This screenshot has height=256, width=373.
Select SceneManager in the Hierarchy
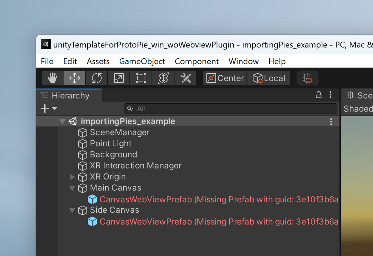coord(120,133)
